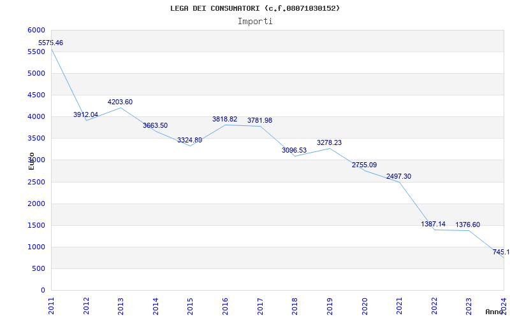Viewport: 510px width, 318px height.
Task: Click the 6000 y-axis tick label
Action: tap(37, 30)
